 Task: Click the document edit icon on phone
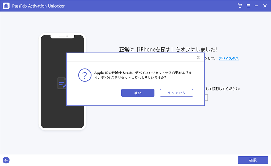[62, 83]
